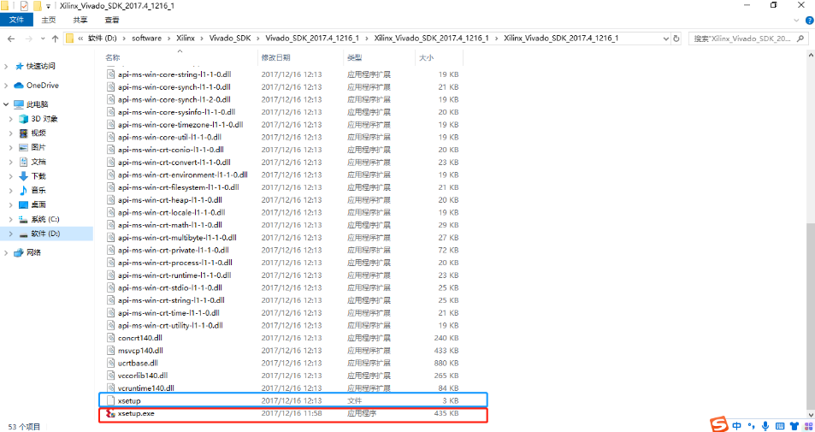
Task: Switch to the 查看 ribbon tab
Action: 112,20
